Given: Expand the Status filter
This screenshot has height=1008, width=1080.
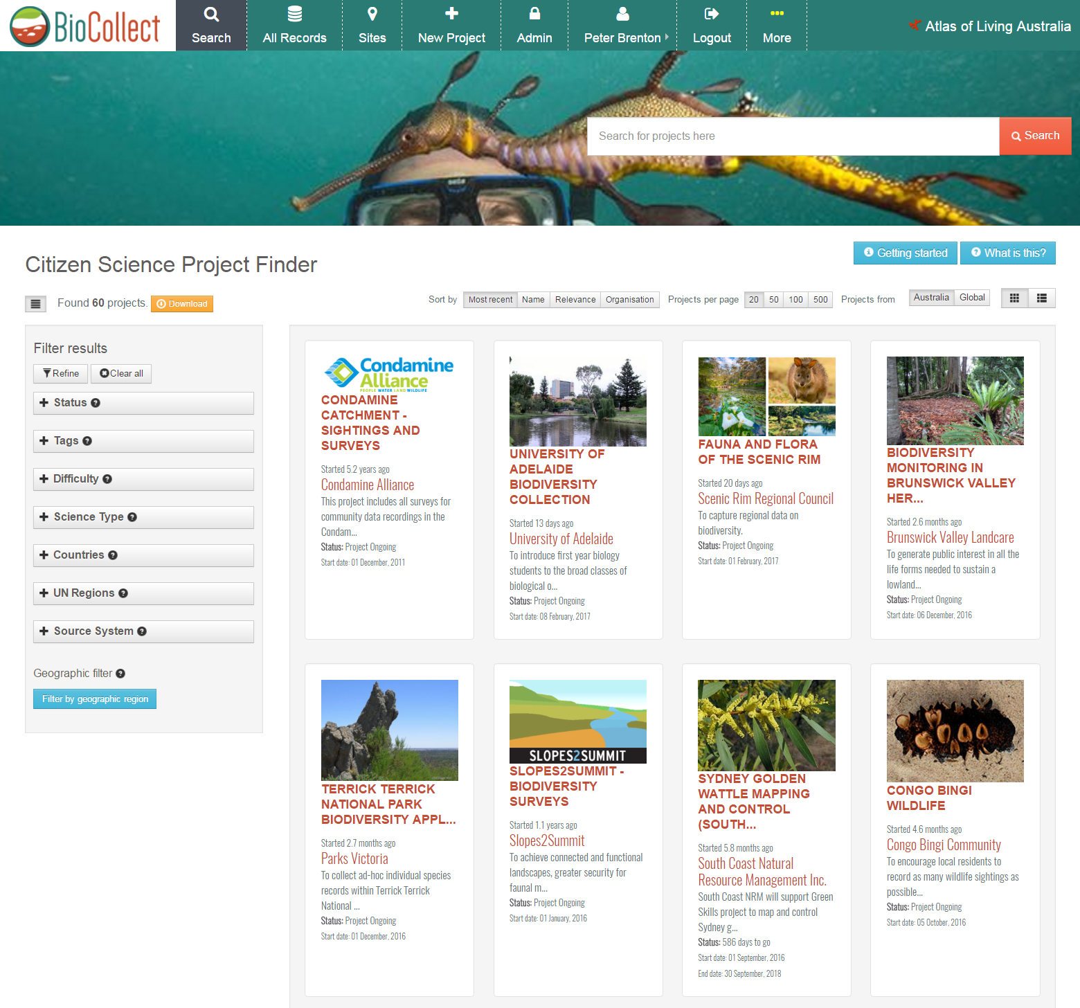Looking at the screenshot, I should click(143, 403).
